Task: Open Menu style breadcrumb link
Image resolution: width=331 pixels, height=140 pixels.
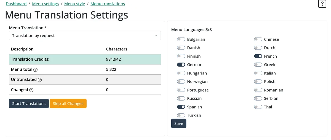Action: point(75,4)
